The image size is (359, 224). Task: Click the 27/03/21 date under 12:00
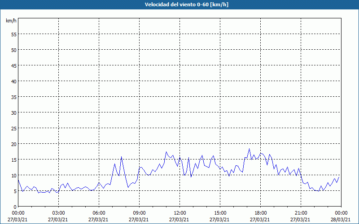[179, 220]
